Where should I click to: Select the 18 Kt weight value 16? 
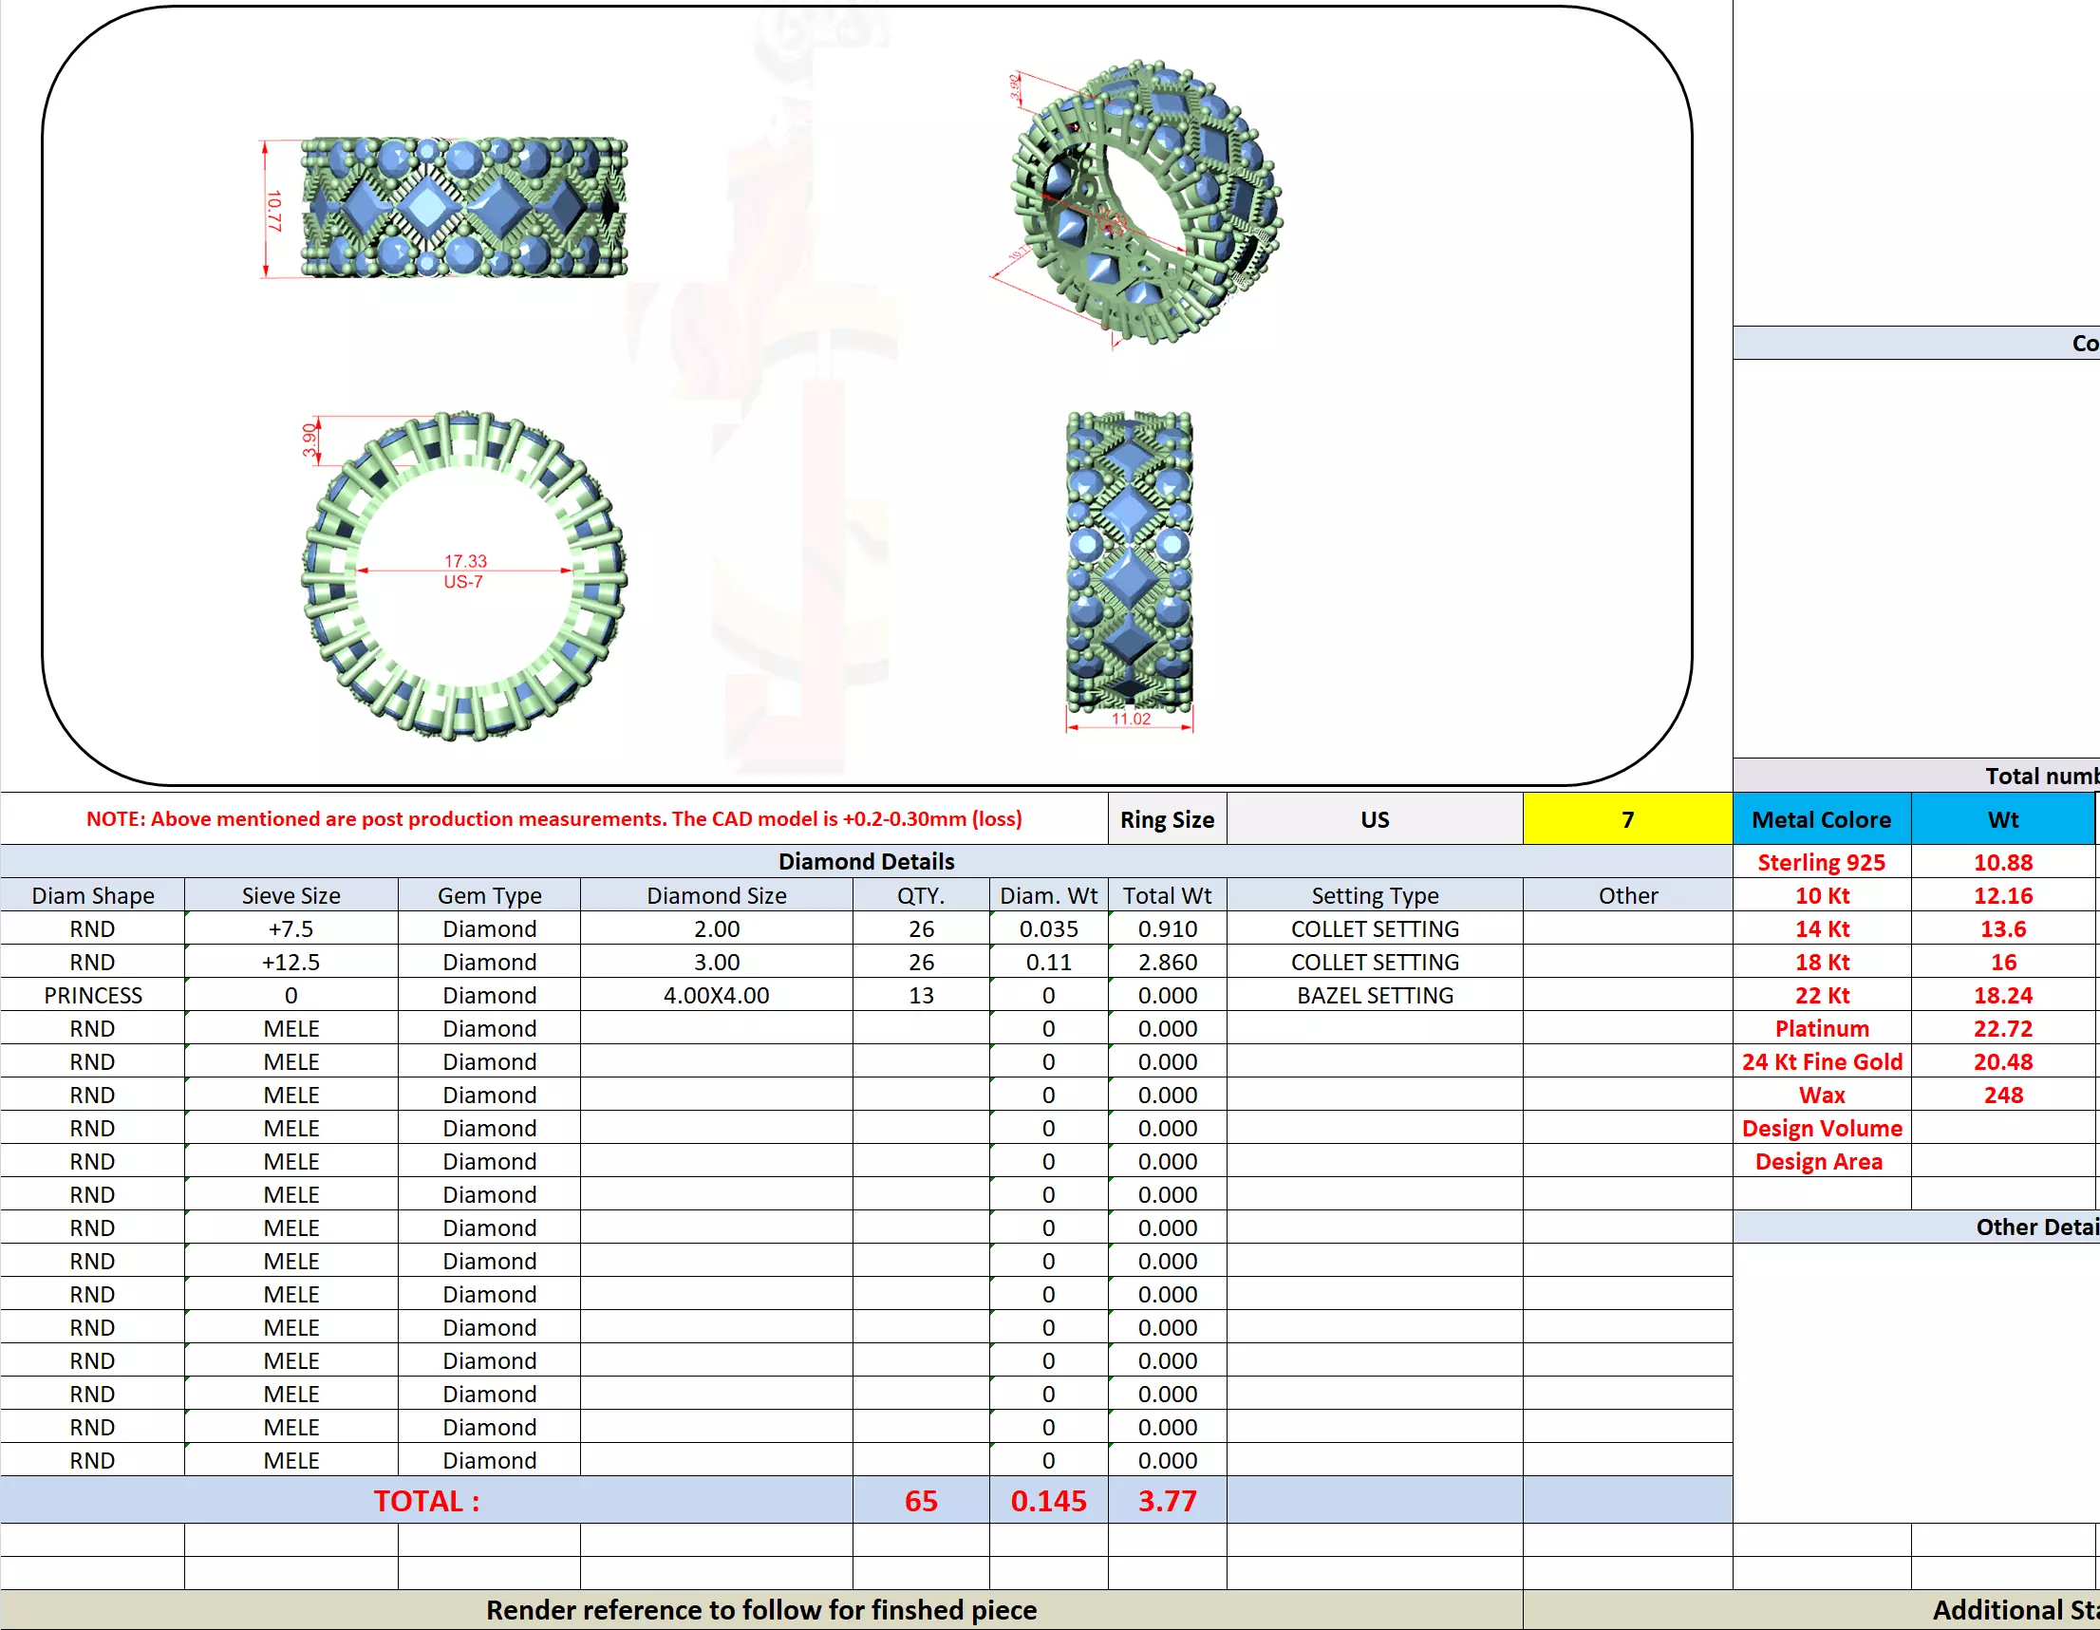click(x=2003, y=962)
